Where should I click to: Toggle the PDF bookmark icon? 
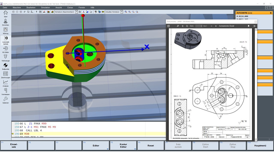248,26
